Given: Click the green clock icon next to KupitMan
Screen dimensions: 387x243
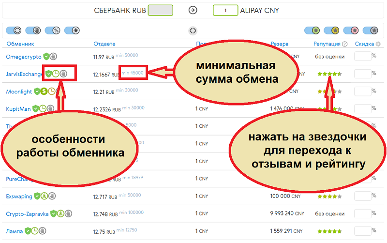Looking at the screenshot, I should point(43,108).
